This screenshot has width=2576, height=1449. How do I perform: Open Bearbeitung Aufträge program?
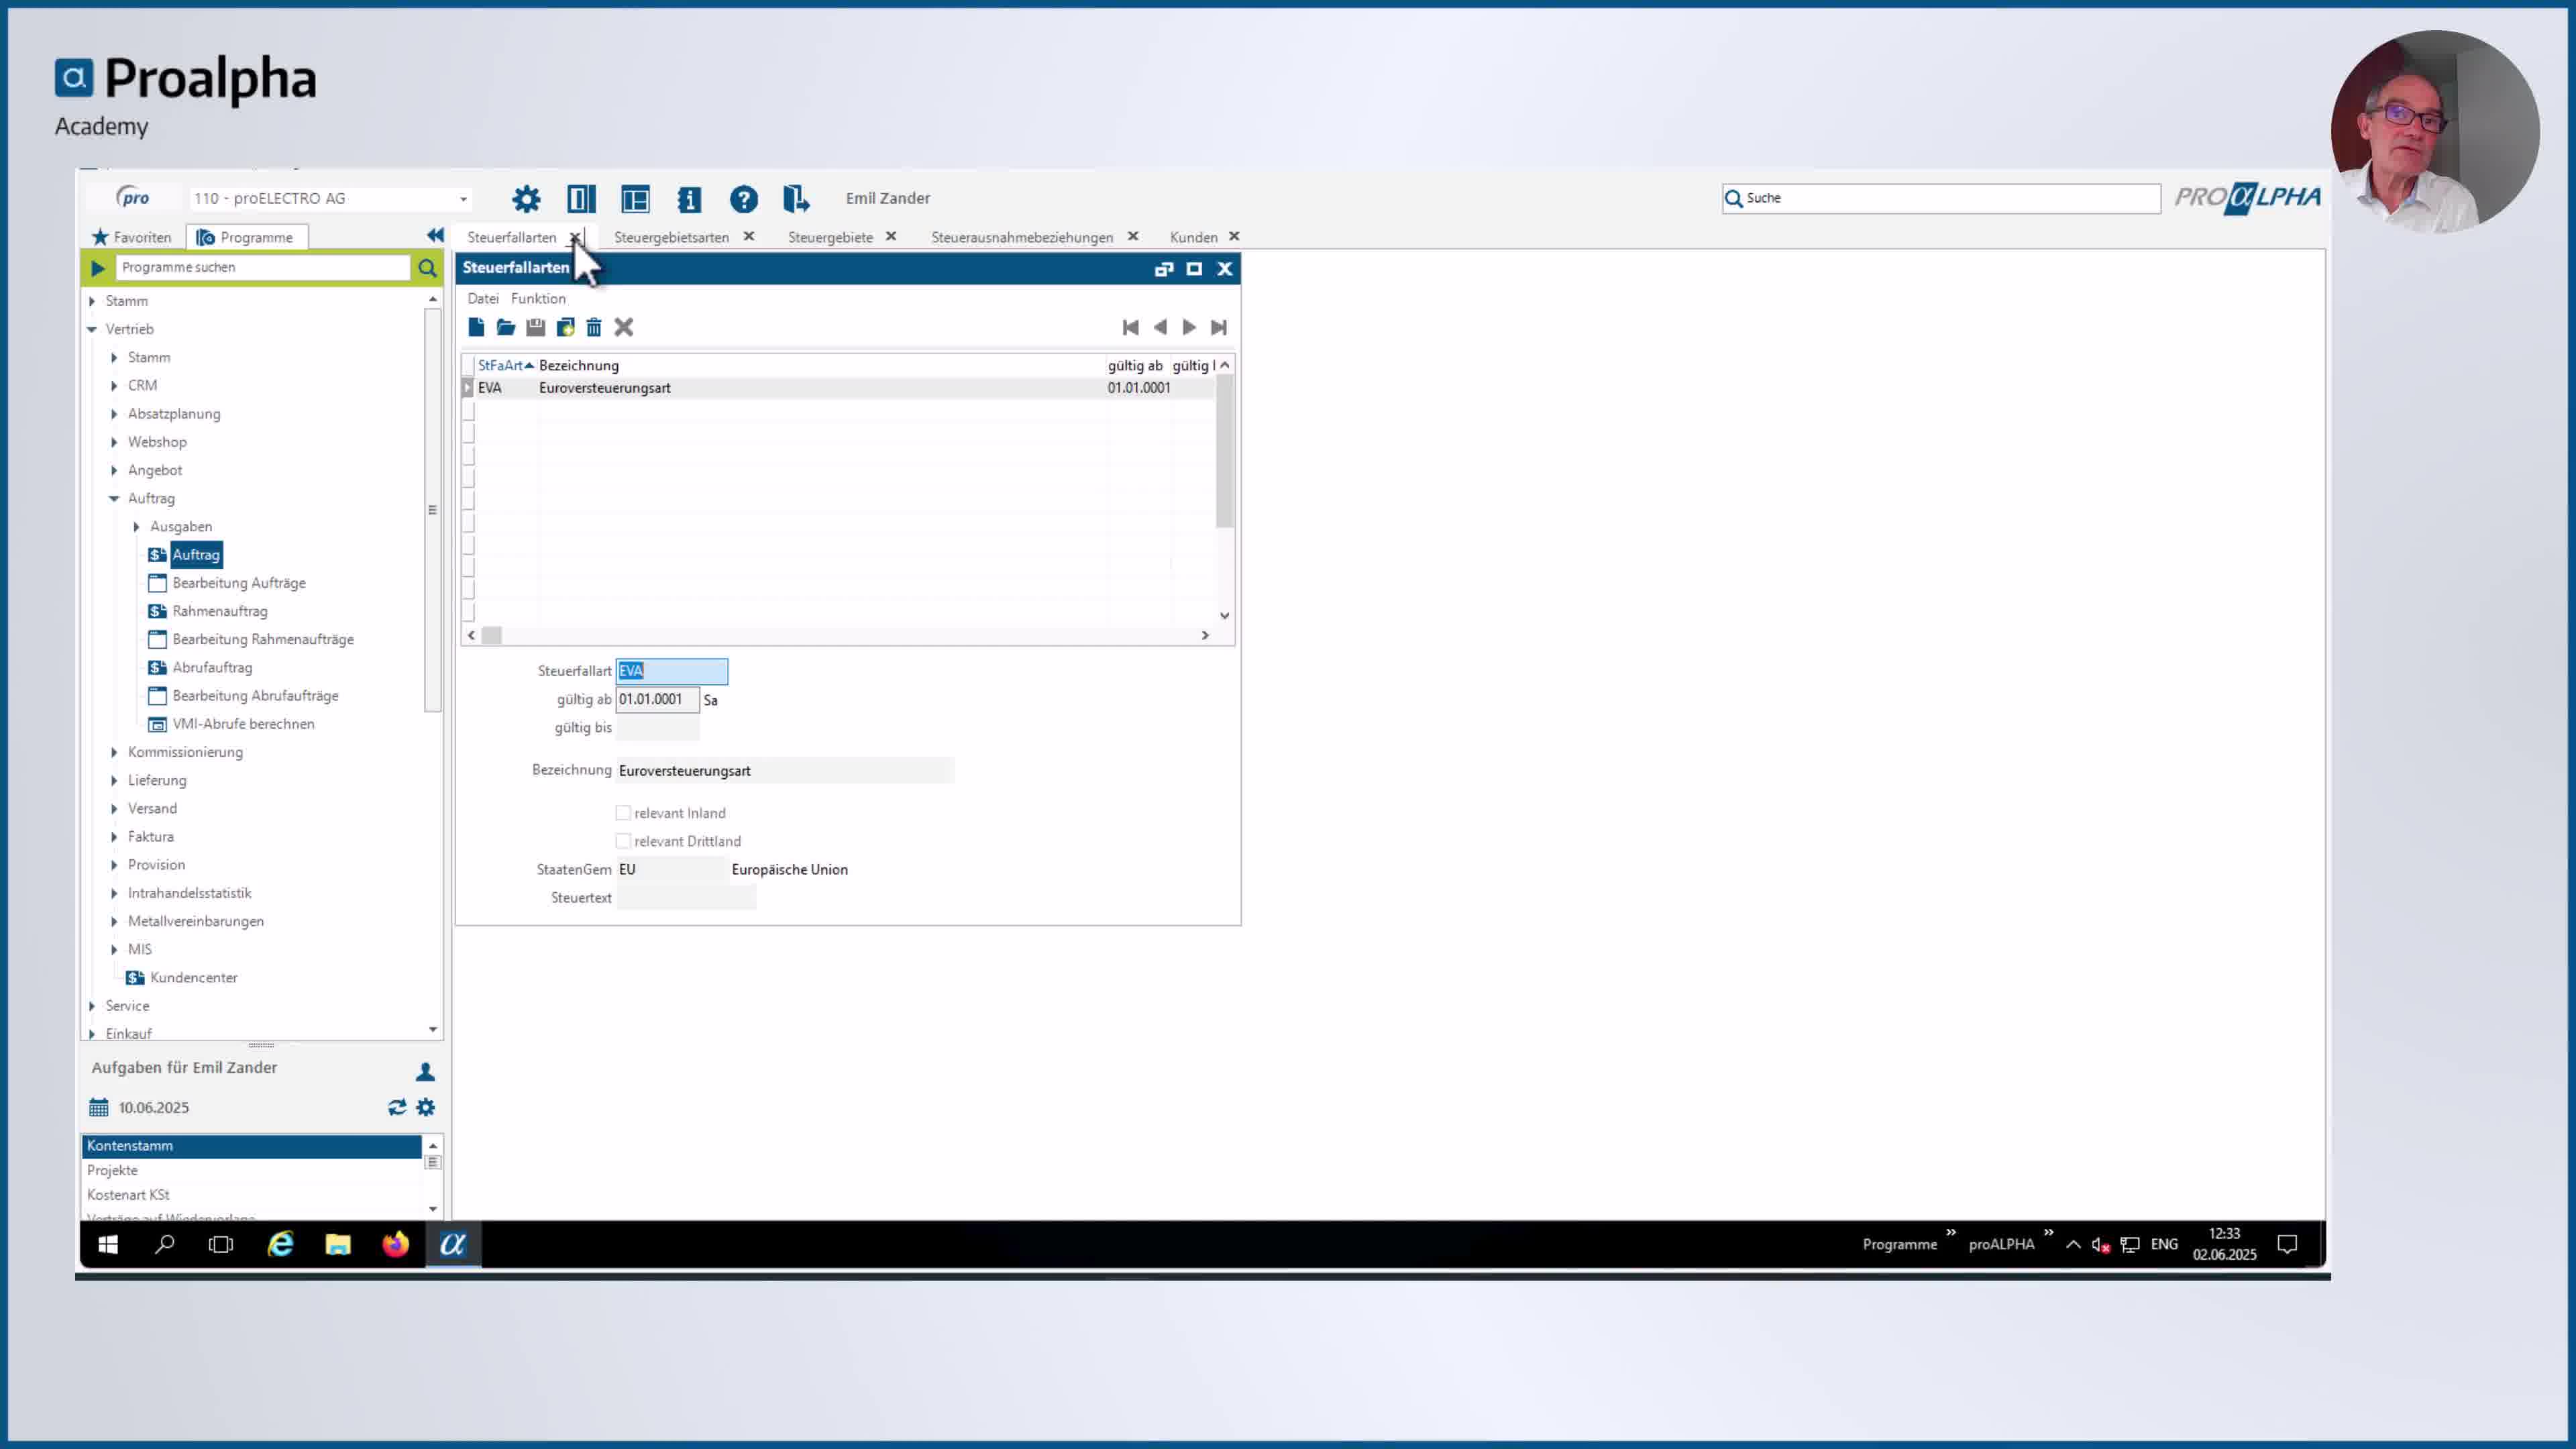point(239,583)
